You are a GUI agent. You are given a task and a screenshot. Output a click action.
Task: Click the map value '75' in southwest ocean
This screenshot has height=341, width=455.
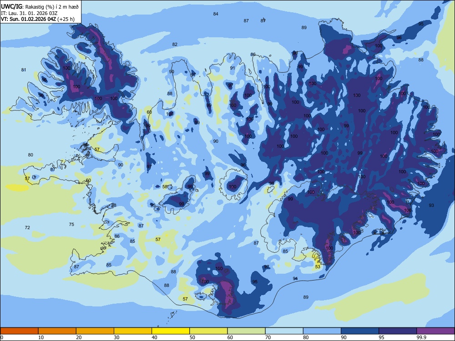pos(71,224)
